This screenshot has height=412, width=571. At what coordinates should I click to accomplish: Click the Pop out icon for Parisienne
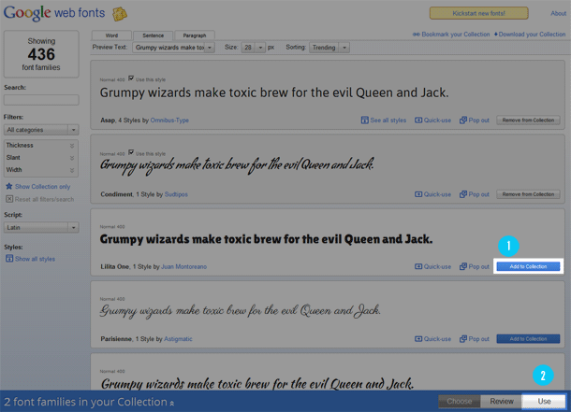463,339
